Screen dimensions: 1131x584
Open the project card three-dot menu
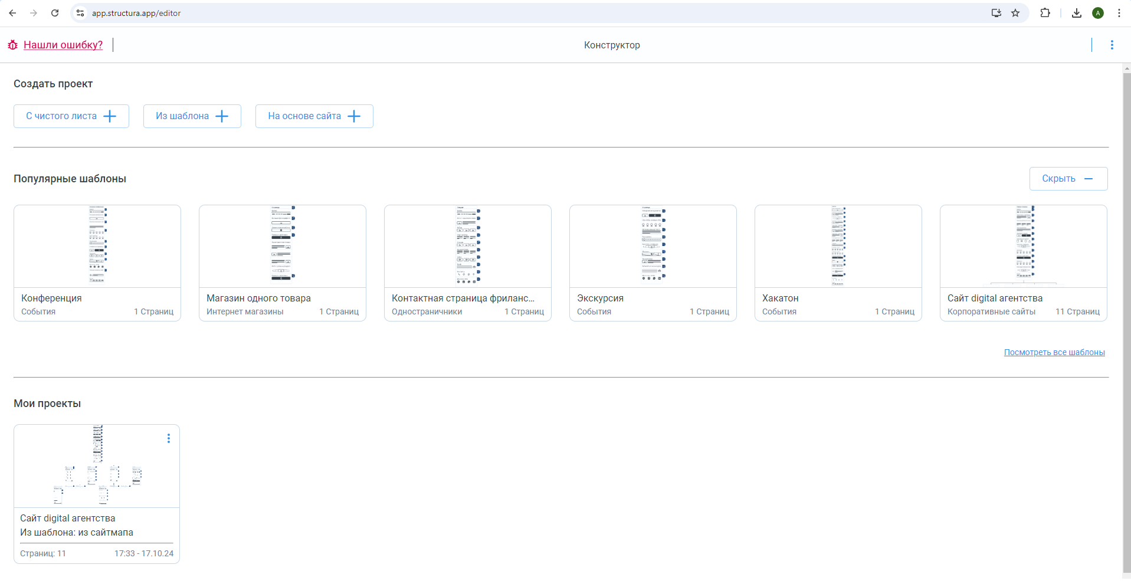pyautogui.click(x=169, y=438)
